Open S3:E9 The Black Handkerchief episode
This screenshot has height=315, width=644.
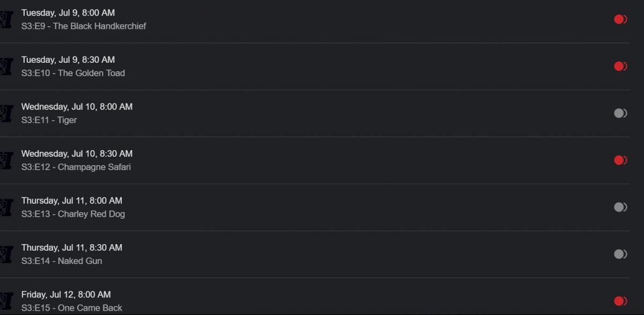[84, 26]
